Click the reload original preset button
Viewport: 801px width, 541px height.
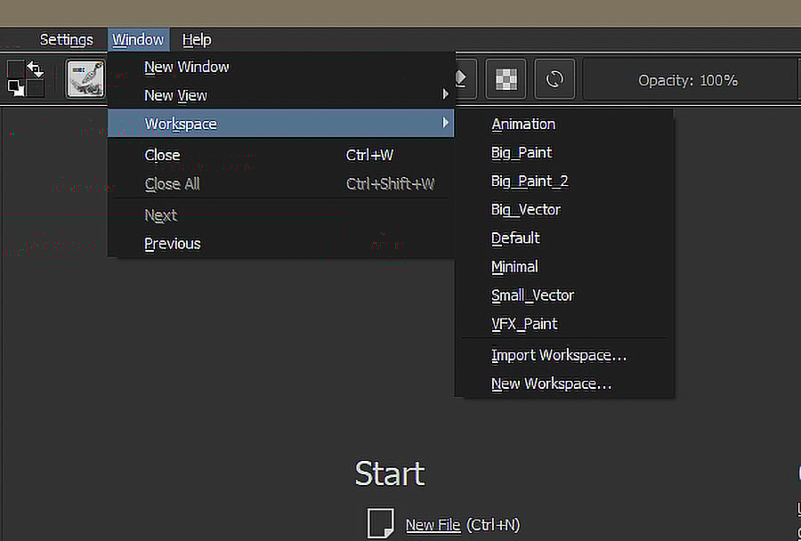[554, 79]
